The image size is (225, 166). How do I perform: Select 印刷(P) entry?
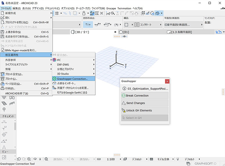click(x=26, y=88)
